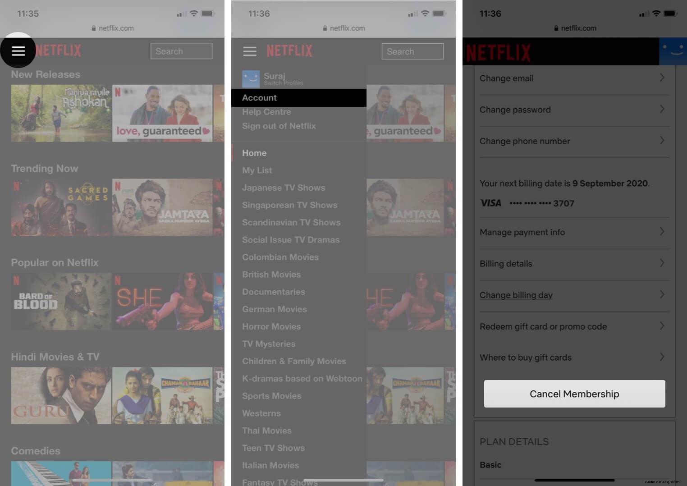Open Help Centre from the side menu
687x486 pixels.
pyautogui.click(x=266, y=112)
